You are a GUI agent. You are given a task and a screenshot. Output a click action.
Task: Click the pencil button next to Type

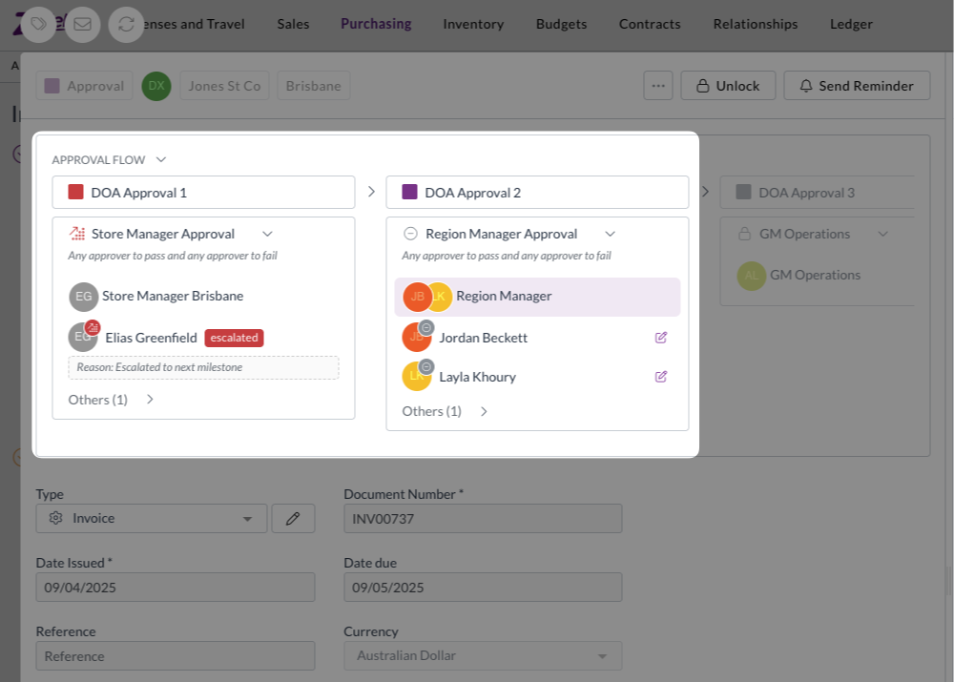[293, 518]
